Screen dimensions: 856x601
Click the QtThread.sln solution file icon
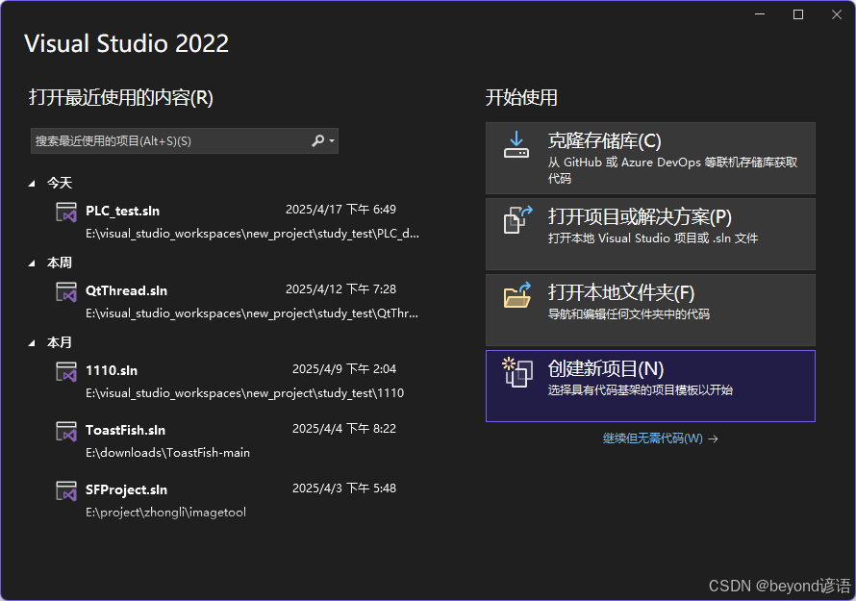click(x=66, y=291)
